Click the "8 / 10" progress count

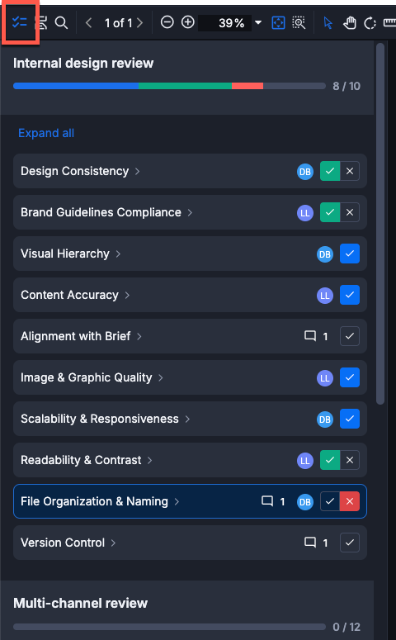point(346,86)
